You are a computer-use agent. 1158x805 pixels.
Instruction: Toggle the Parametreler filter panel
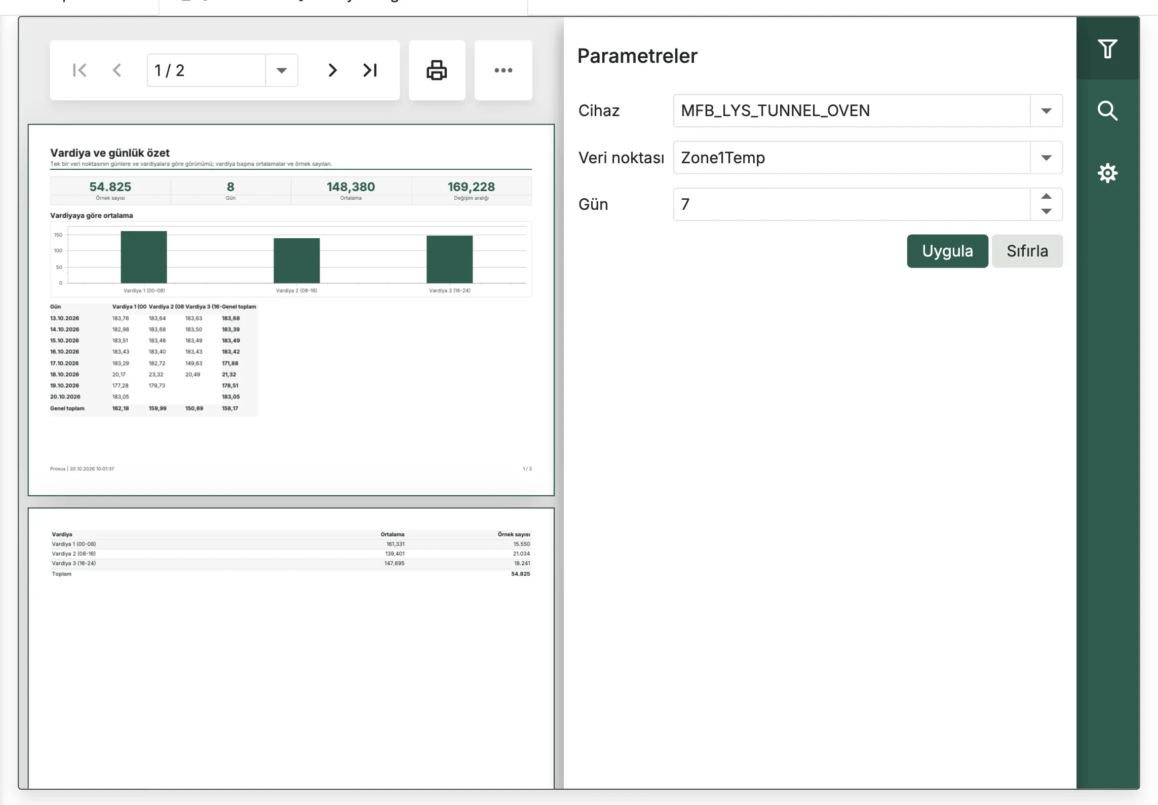(x=1108, y=49)
